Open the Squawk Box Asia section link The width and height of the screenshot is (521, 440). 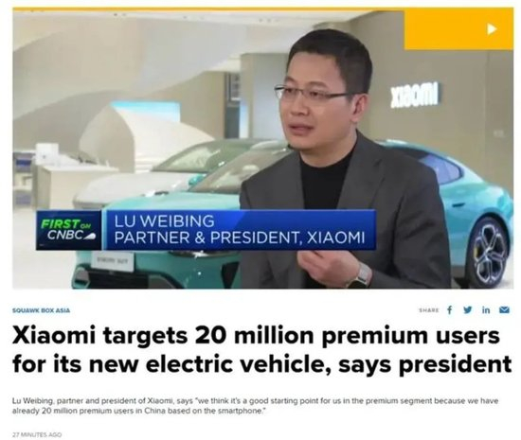click(x=41, y=310)
